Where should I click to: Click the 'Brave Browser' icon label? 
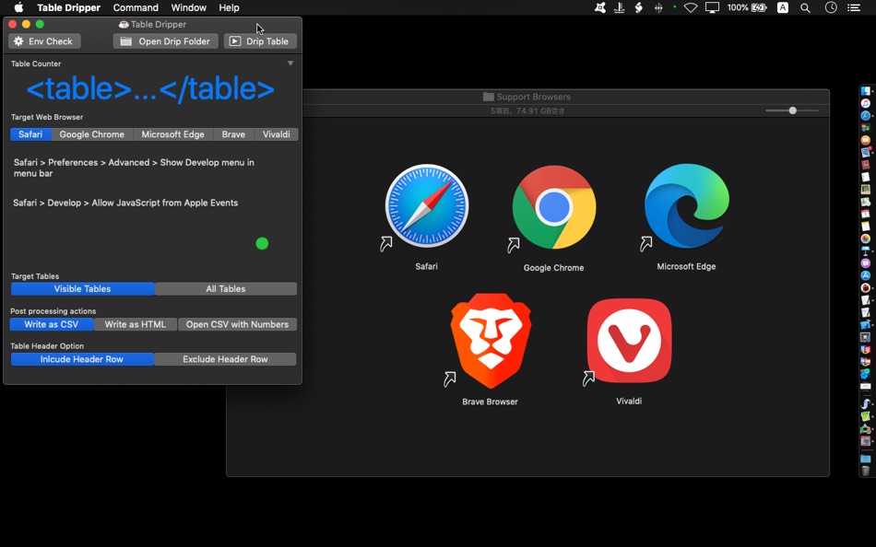[490, 402]
